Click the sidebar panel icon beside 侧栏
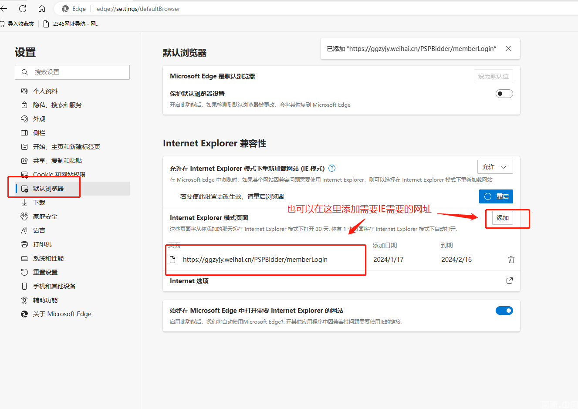The width and height of the screenshot is (578, 409). [24, 133]
